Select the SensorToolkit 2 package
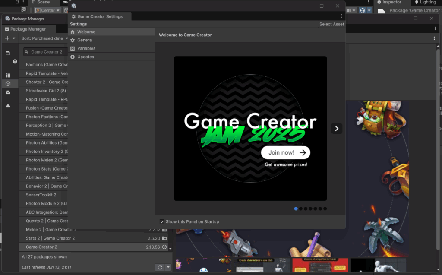 [44, 195]
